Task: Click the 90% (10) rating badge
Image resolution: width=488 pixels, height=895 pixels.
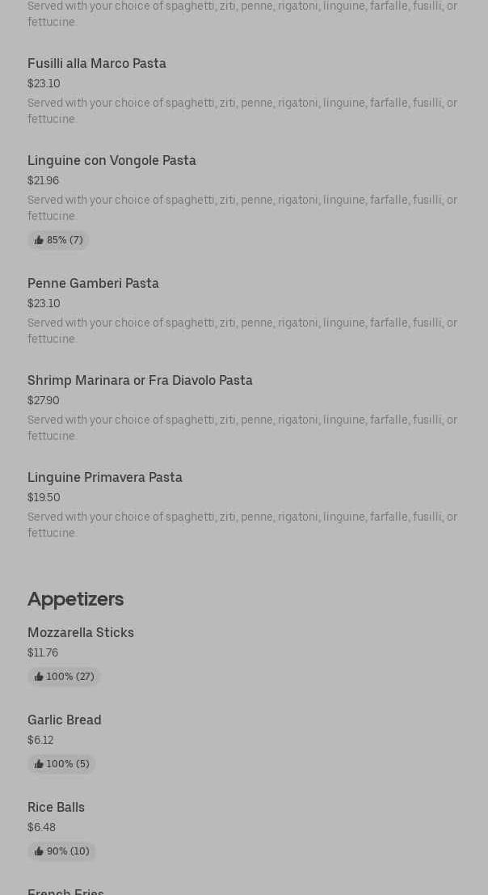Action: pos(61,851)
